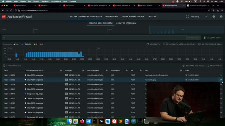Open Sublime Text from the dock
Image resolution: width=225 pixels, height=126 pixels.
[x=121, y=121]
